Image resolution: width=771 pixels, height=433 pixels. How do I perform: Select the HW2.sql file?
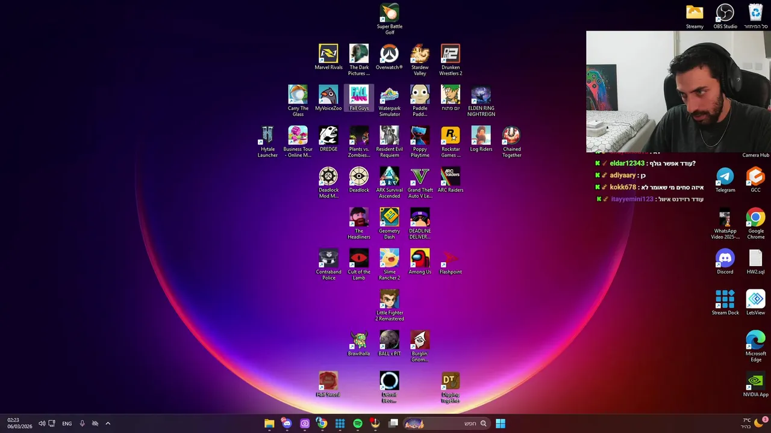[755, 262]
